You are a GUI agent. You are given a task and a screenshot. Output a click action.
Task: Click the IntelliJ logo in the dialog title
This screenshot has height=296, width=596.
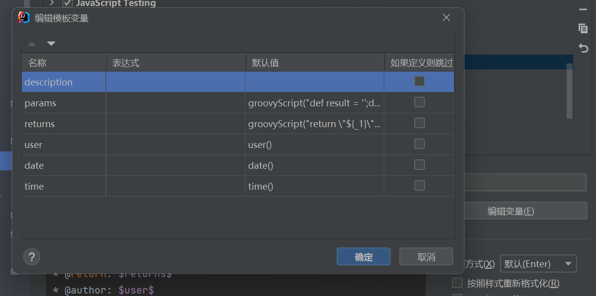(24, 17)
